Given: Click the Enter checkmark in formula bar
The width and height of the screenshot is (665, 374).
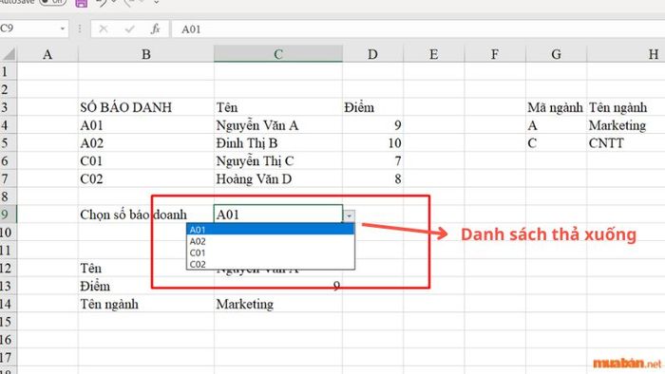Looking at the screenshot, I should point(130,28).
